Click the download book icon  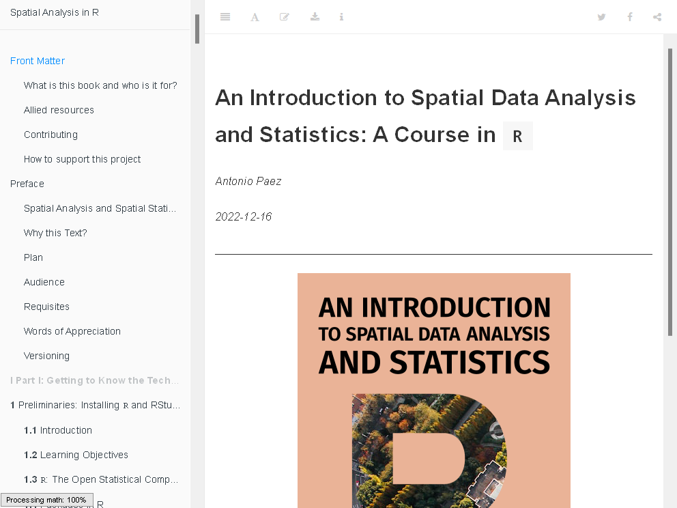[x=315, y=16]
